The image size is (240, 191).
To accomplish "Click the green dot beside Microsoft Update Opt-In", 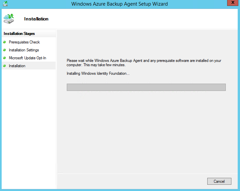I will click(x=4, y=58).
